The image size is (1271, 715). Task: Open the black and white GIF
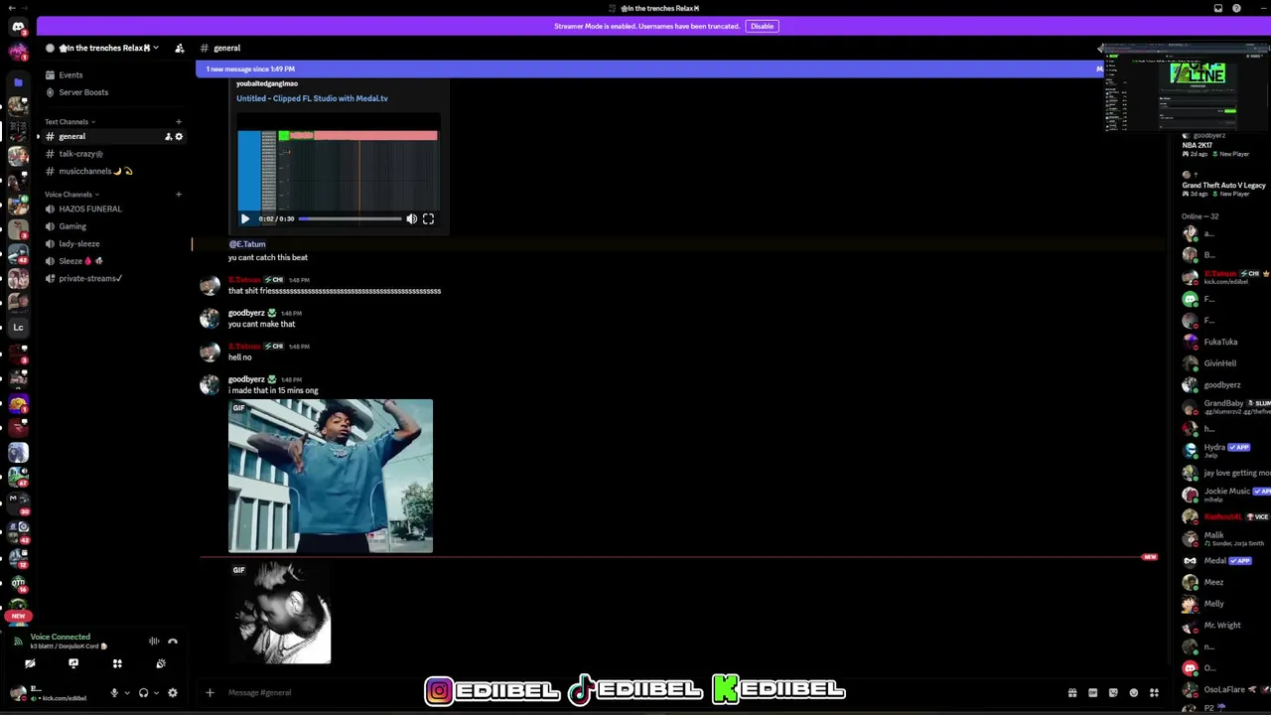click(280, 613)
